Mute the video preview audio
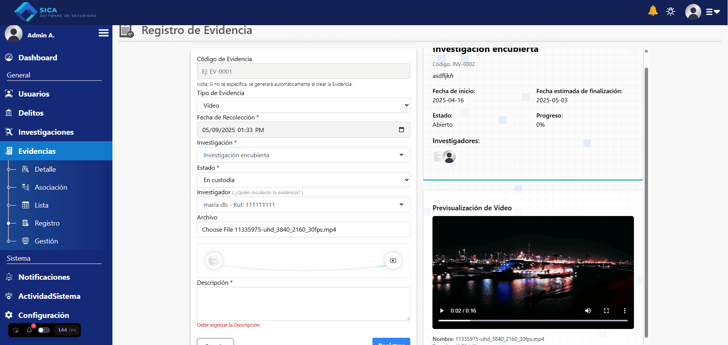728x345 pixels. (x=588, y=311)
